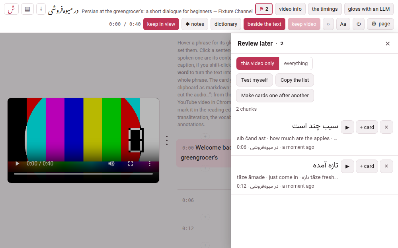Play audio for the تازه آمده chunk
This screenshot has height=248, width=398.
347,166
